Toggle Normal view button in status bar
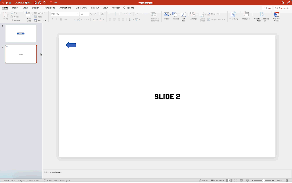Viewport: 292px width, 183px height. (229, 180)
